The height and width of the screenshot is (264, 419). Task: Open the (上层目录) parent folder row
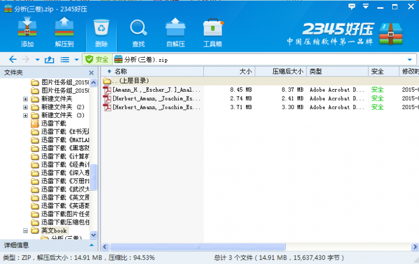(260, 81)
